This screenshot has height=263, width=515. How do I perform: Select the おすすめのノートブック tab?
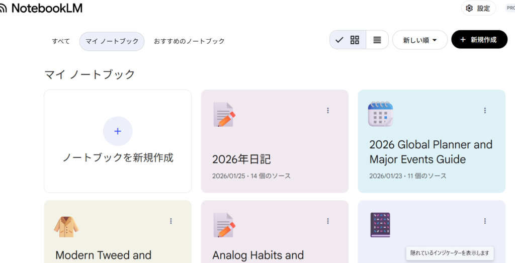(189, 41)
